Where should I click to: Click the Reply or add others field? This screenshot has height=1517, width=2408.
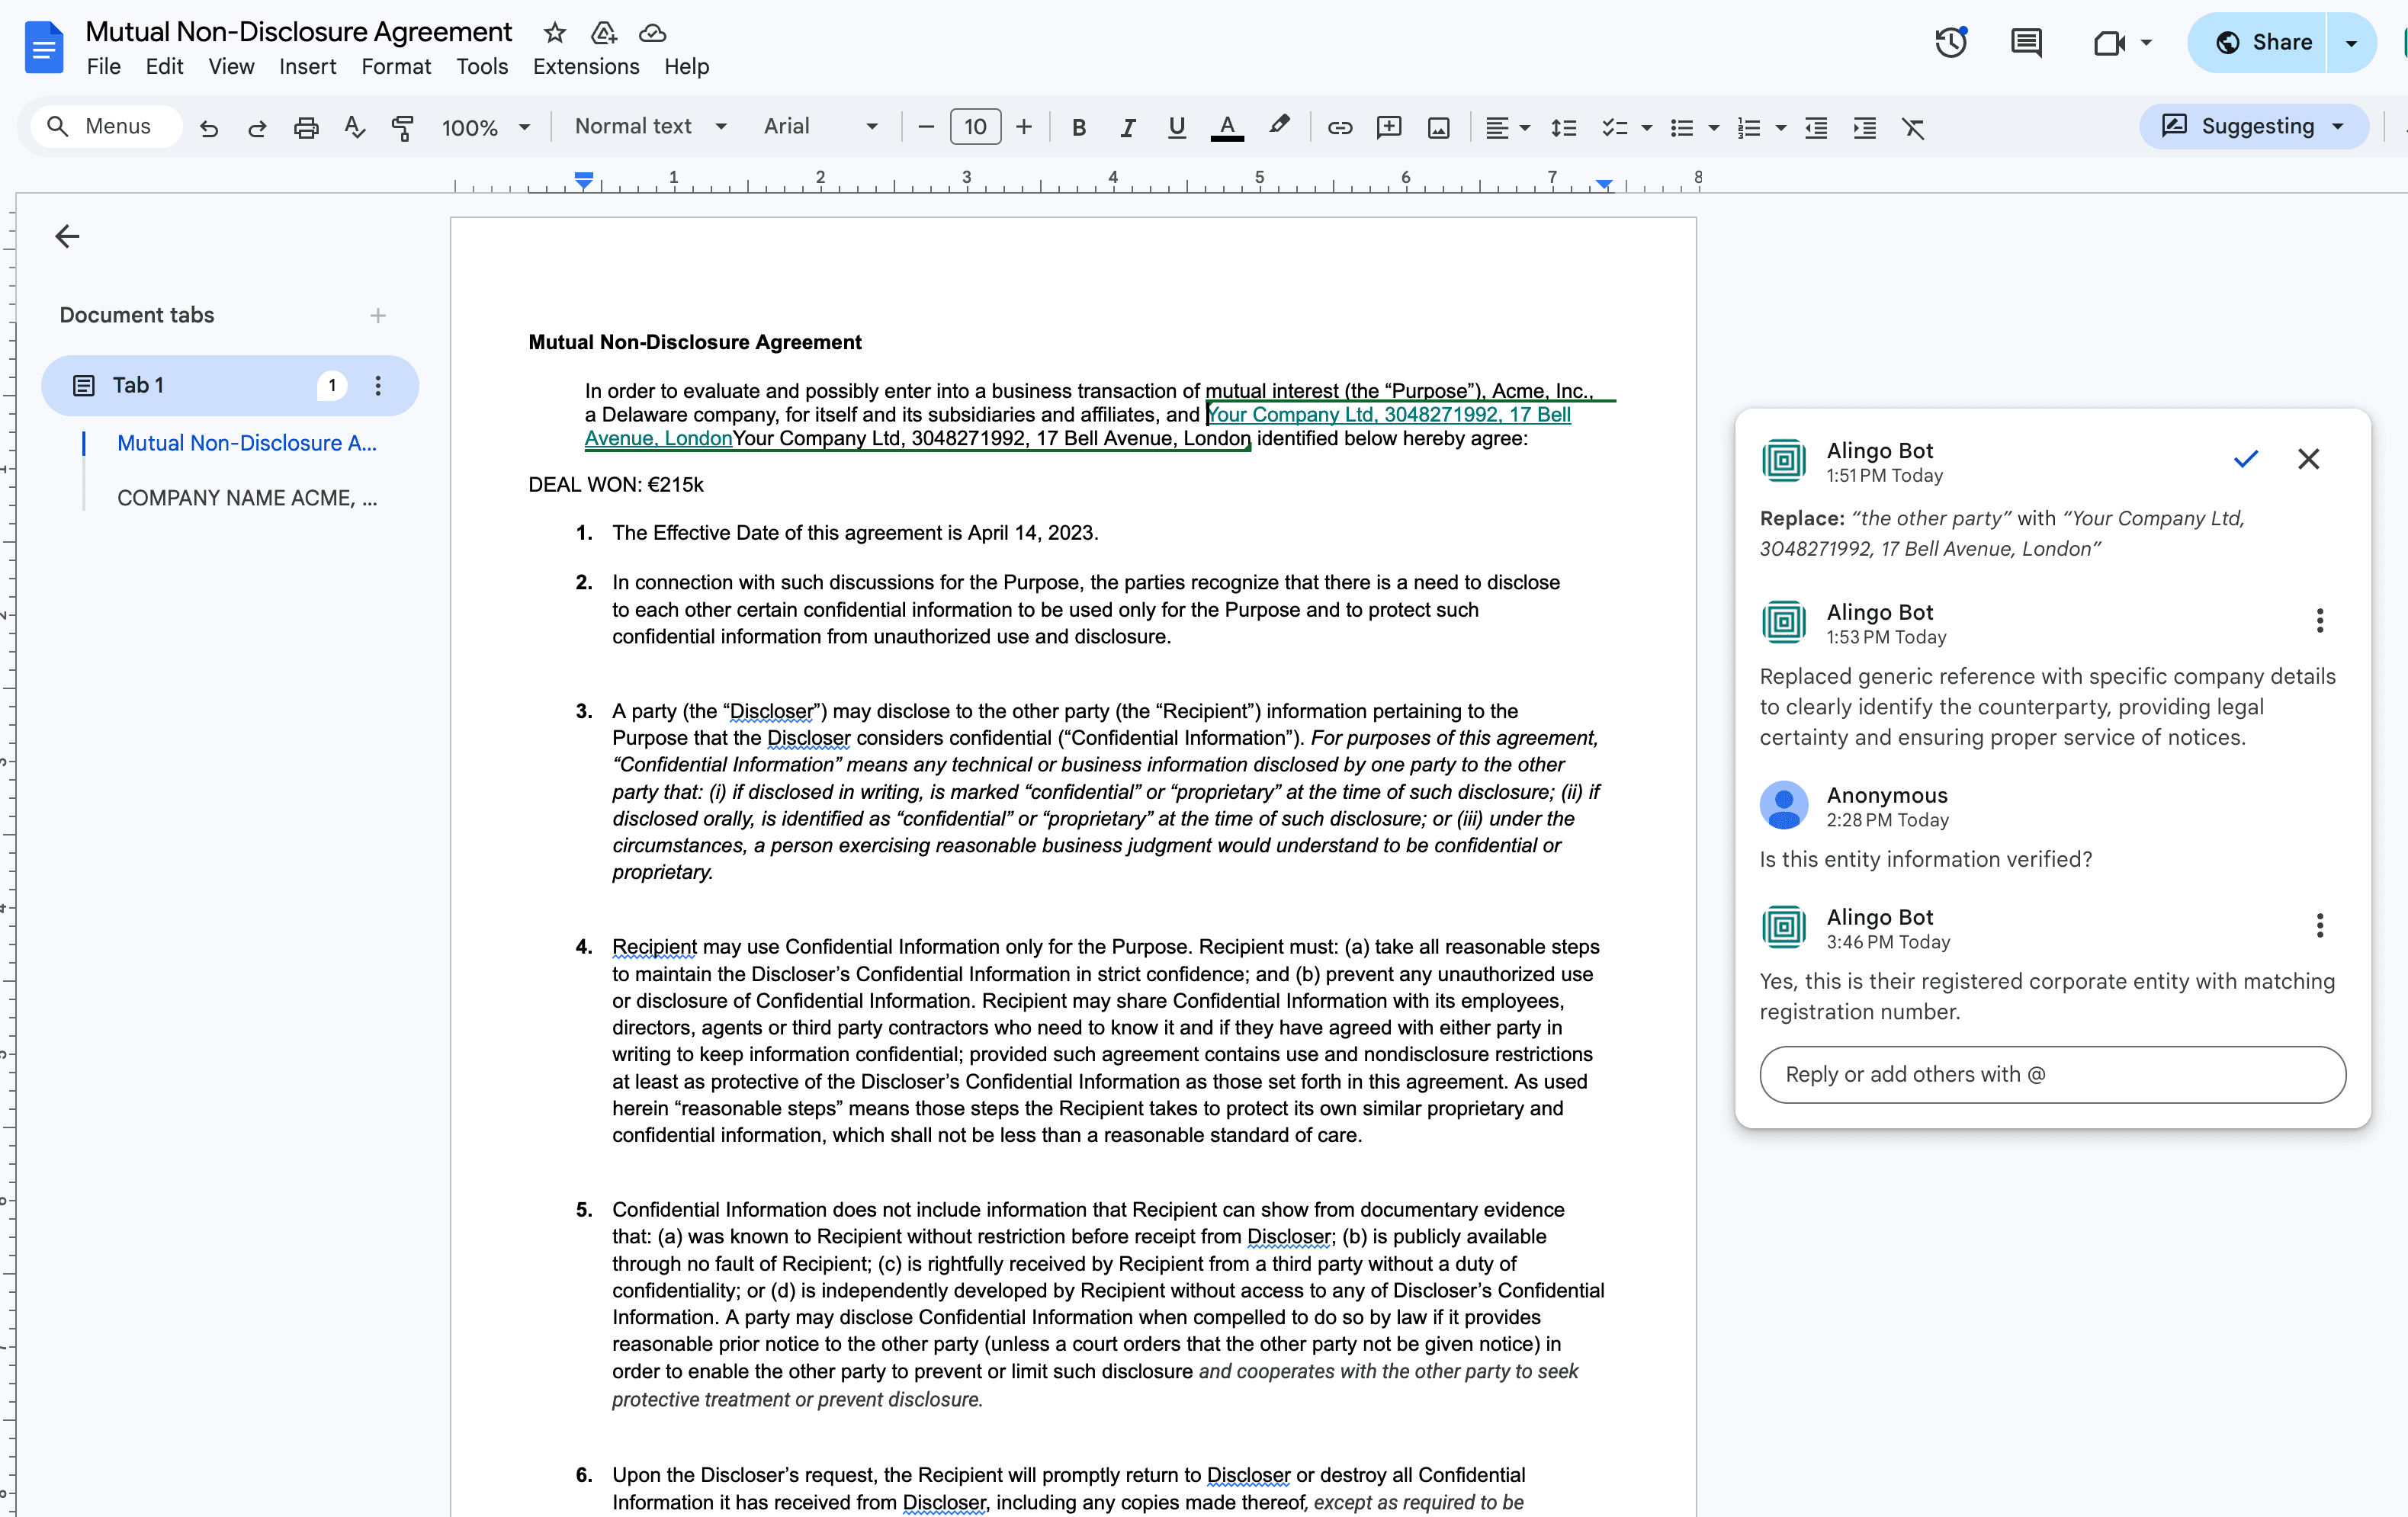[x=2052, y=1074]
